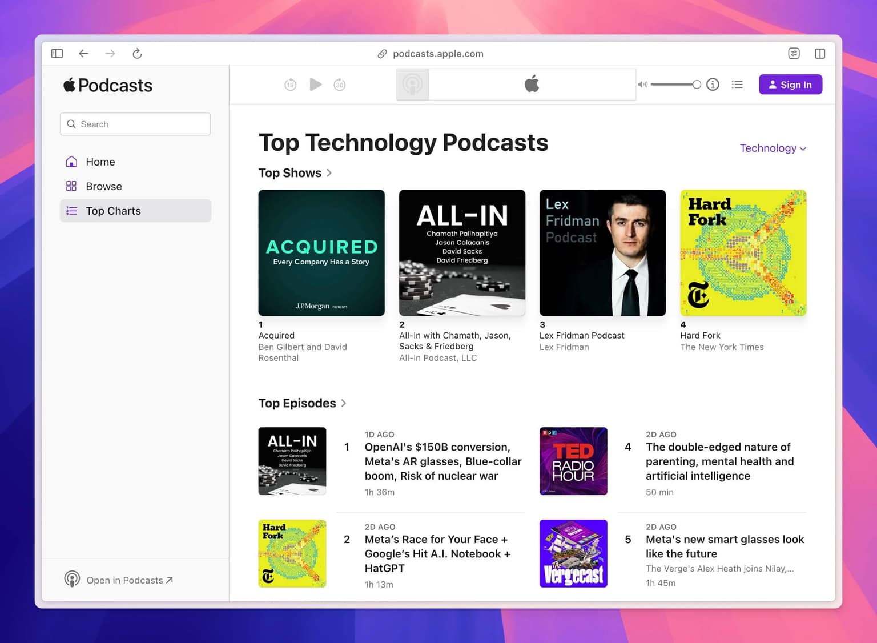Click the search magnifier icon
This screenshot has width=877, height=643.
71,124
